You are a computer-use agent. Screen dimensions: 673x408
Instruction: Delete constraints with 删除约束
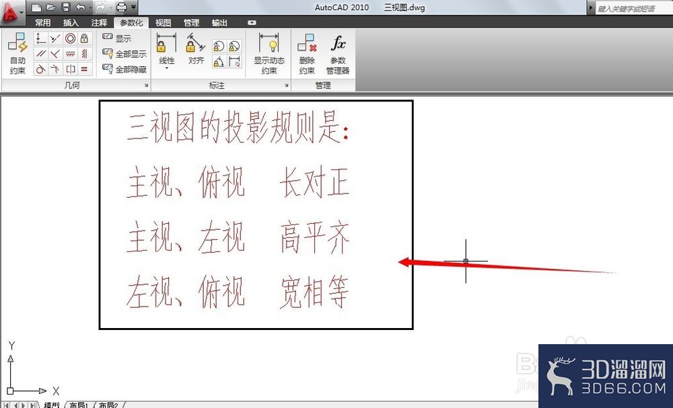pos(307,54)
